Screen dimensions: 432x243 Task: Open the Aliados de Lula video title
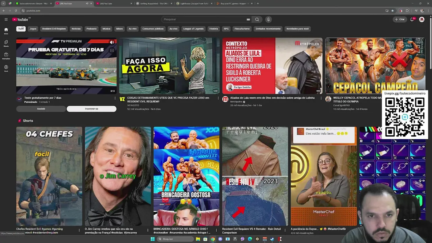click(x=272, y=98)
